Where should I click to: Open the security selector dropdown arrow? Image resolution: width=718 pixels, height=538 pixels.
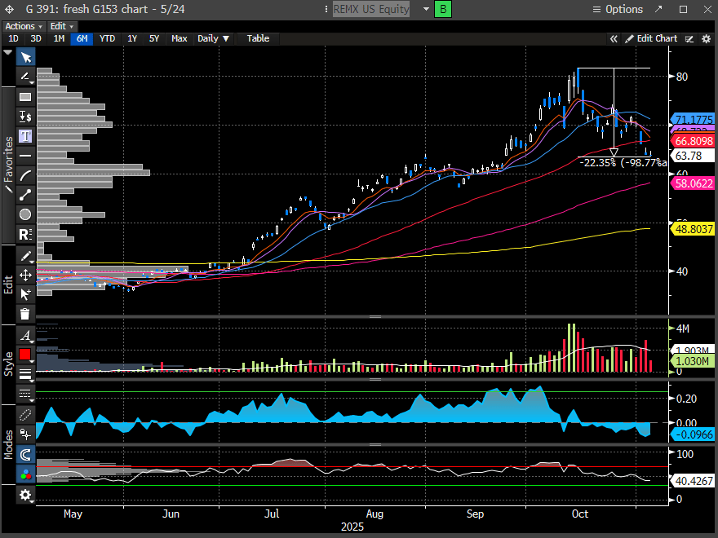pos(426,9)
